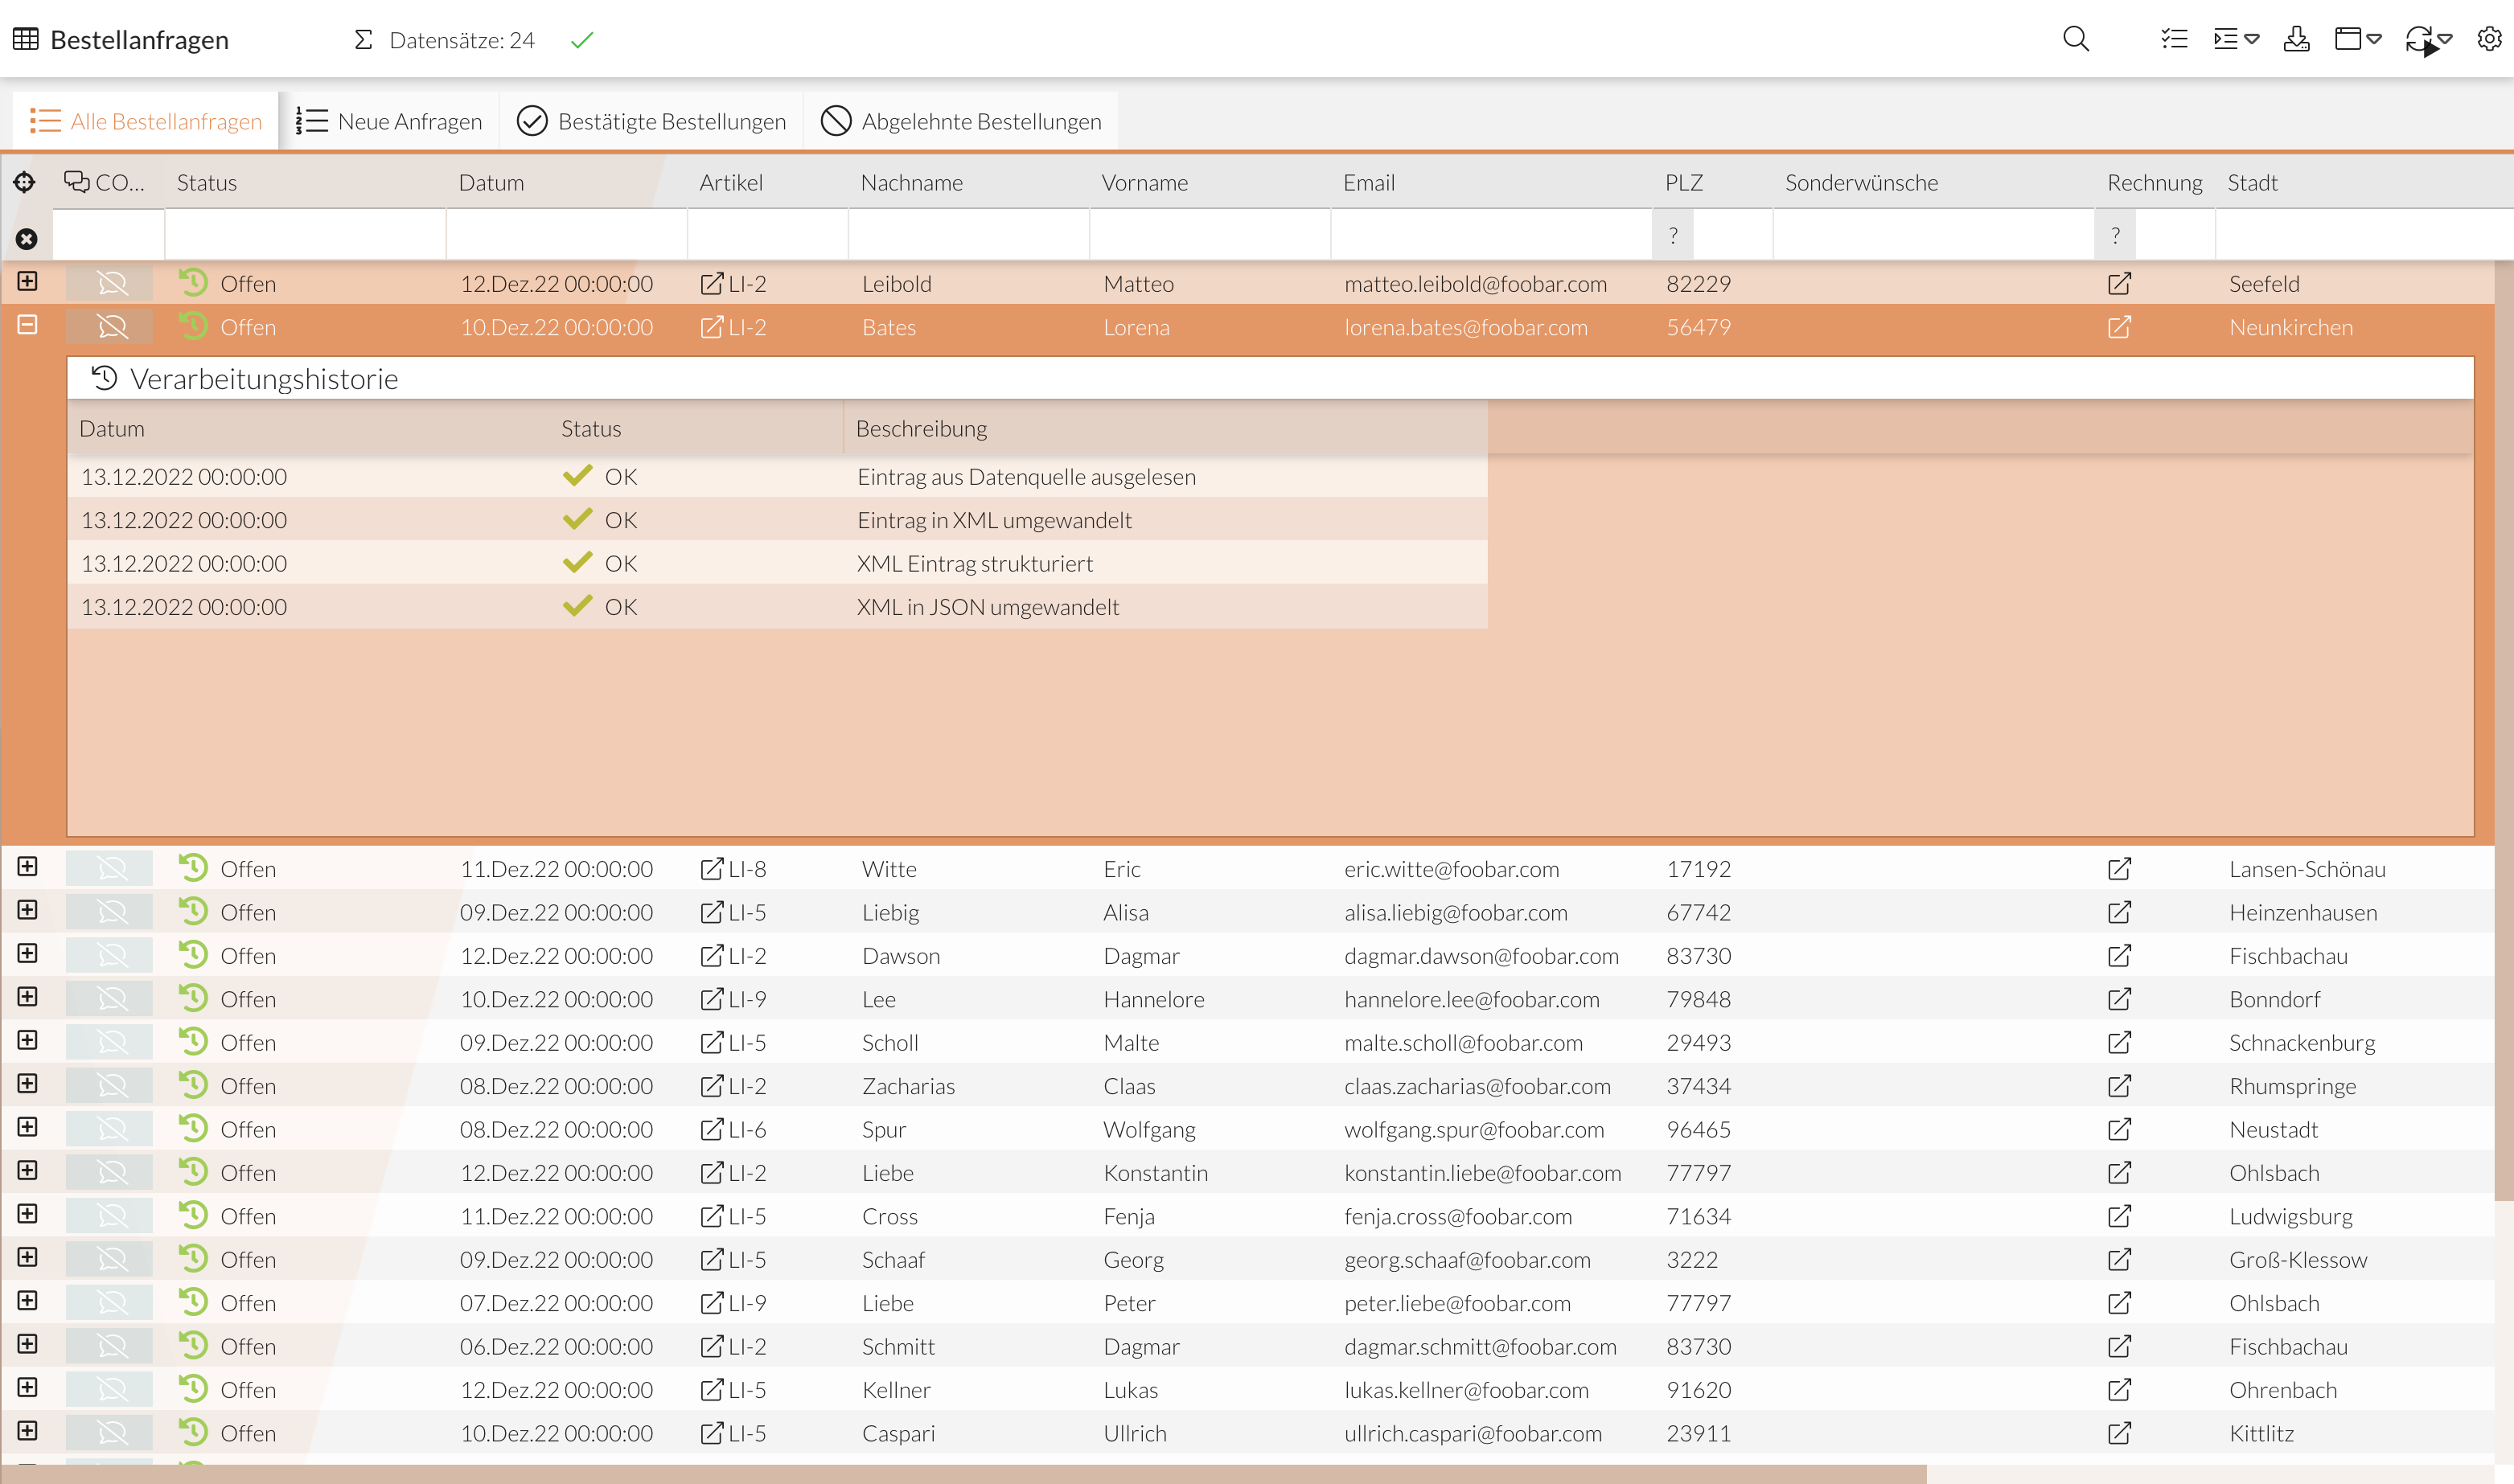Screen dimensions: 2514x1484
Task: Switch to the Abgelehnte Bestellungen tab
Action: coord(960,122)
